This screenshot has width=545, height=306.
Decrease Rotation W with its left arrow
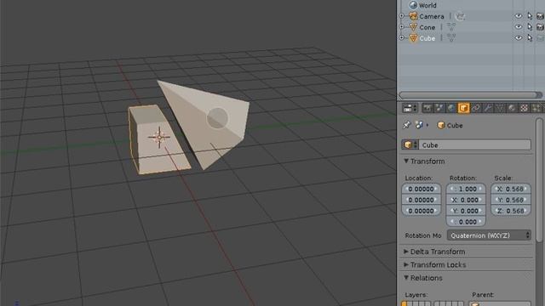(451, 189)
